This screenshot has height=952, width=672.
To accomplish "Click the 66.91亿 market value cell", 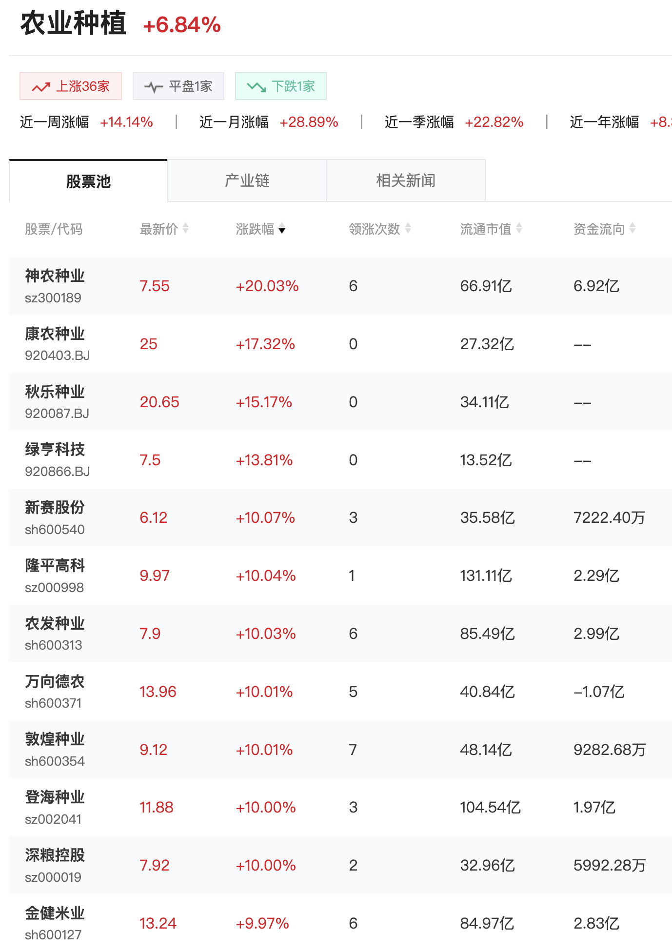I will click(486, 286).
